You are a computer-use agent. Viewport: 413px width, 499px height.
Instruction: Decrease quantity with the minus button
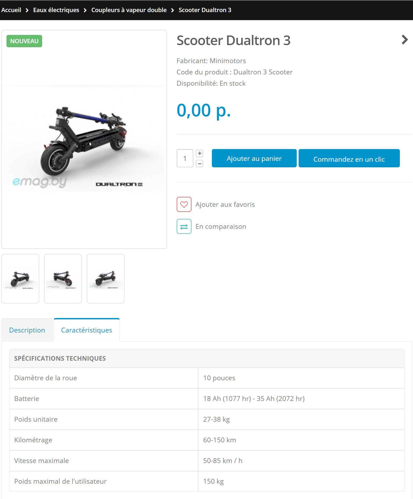pos(200,163)
